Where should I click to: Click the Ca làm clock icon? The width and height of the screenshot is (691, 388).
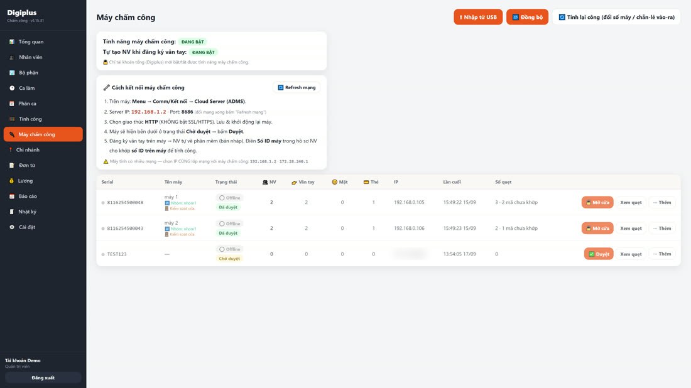coord(12,88)
